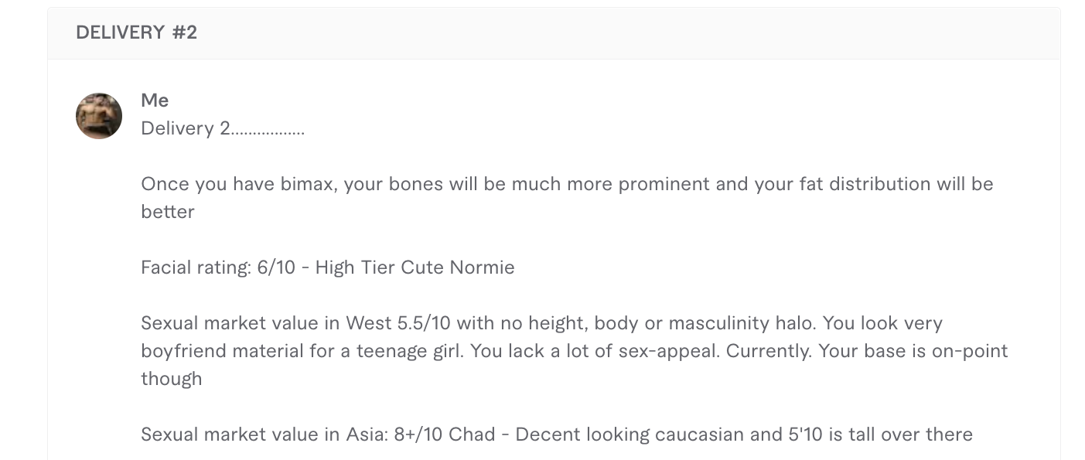The width and height of the screenshot is (1085, 460).
Task: Click the word "better" ending bimax paragraph
Action: coord(168,212)
